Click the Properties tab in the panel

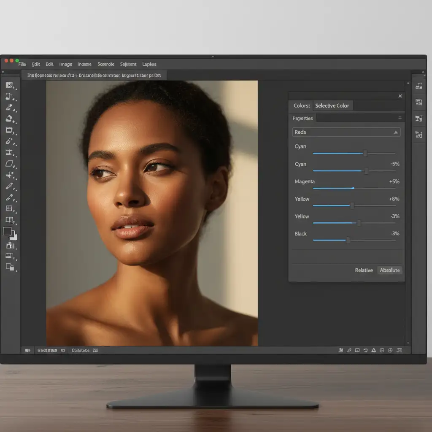coord(302,119)
